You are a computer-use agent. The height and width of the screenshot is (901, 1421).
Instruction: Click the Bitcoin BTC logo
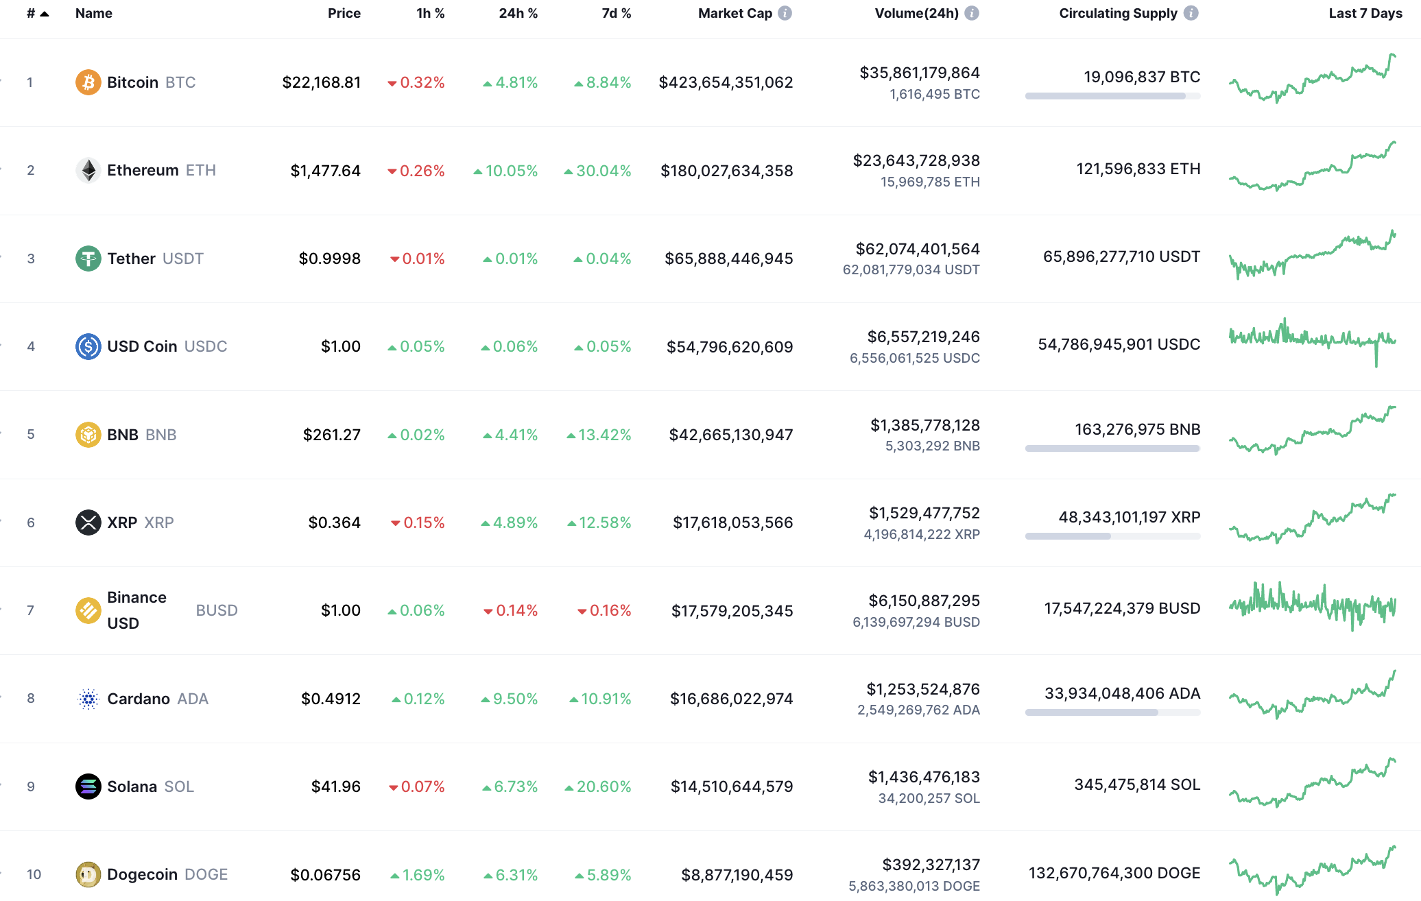click(x=88, y=82)
